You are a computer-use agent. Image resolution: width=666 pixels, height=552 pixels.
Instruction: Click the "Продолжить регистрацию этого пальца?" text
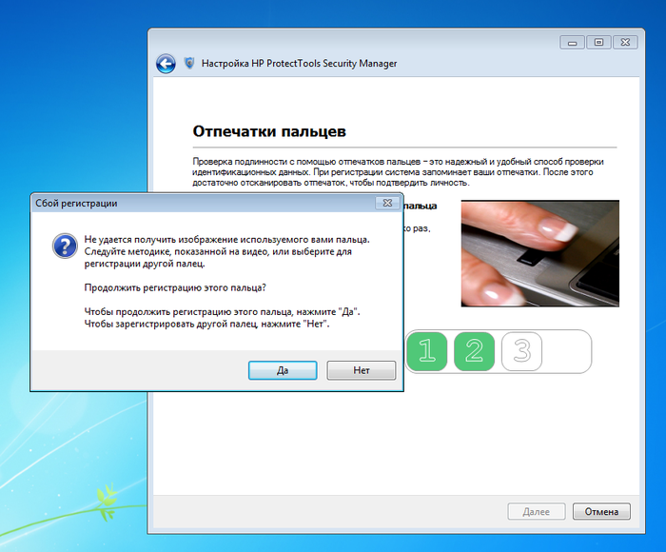pos(175,287)
